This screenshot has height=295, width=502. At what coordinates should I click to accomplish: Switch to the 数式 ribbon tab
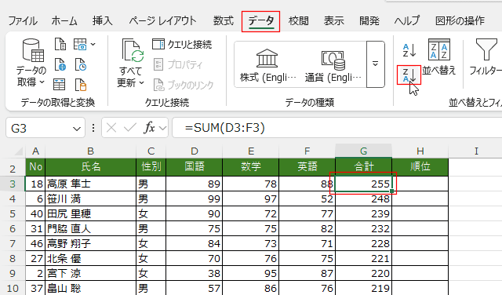(x=224, y=21)
